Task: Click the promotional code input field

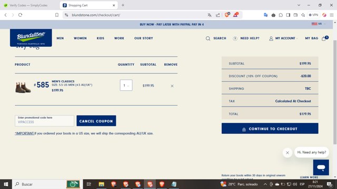Action: point(44,121)
